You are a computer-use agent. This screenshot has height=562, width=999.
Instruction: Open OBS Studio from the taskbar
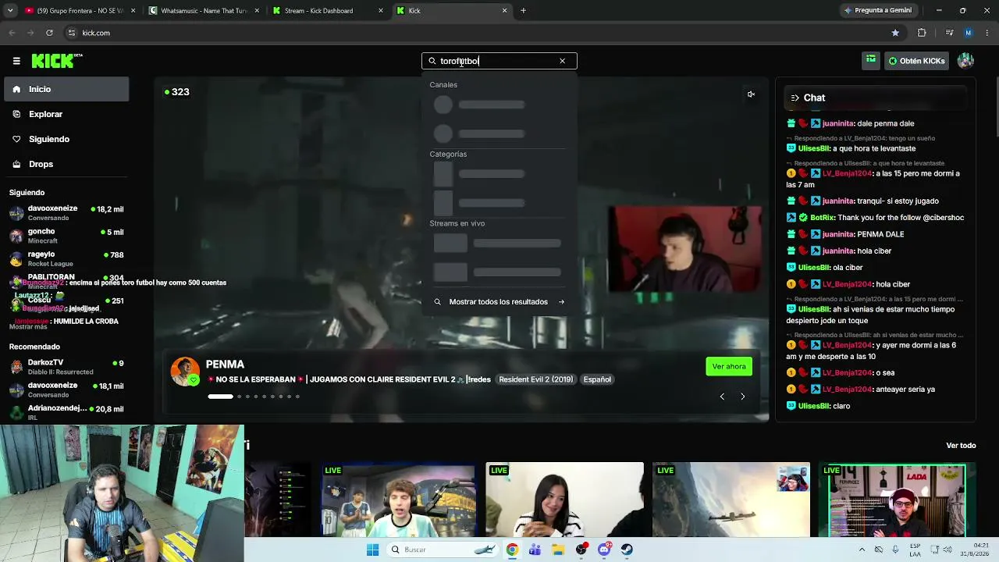pos(581,550)
